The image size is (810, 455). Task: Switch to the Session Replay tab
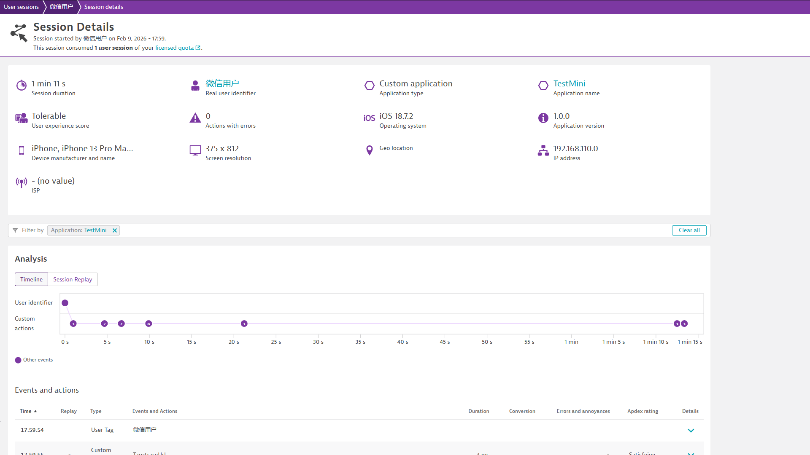click(x=73, y=279)
